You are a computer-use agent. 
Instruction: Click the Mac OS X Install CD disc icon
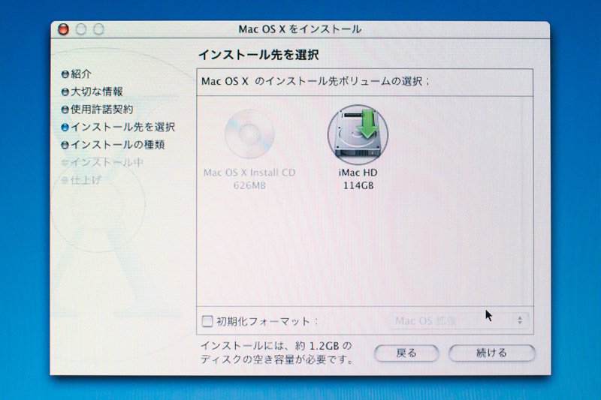click(x=249, y=134)
